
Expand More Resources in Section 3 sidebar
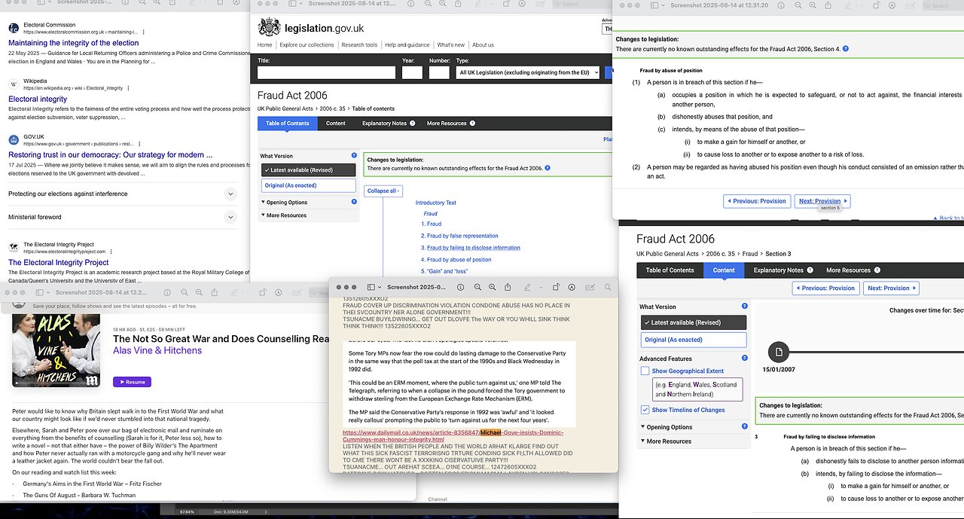(666, 441)
